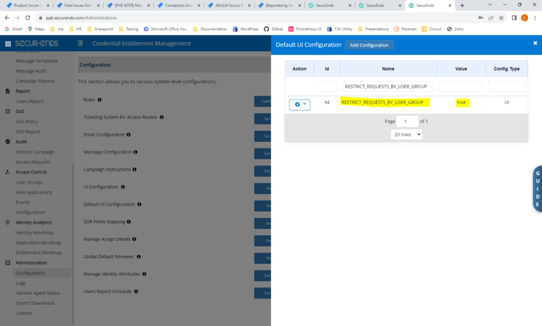This screenshot has width=542, height=326.
Task: Open Identity Mindmap in sidebar
Action: point(34,233)
